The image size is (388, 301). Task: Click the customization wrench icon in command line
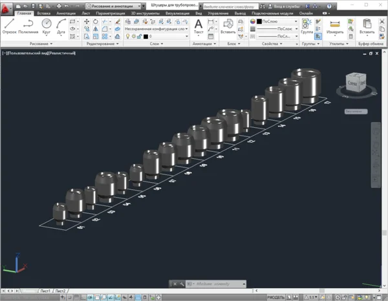[x=182, y=284]
